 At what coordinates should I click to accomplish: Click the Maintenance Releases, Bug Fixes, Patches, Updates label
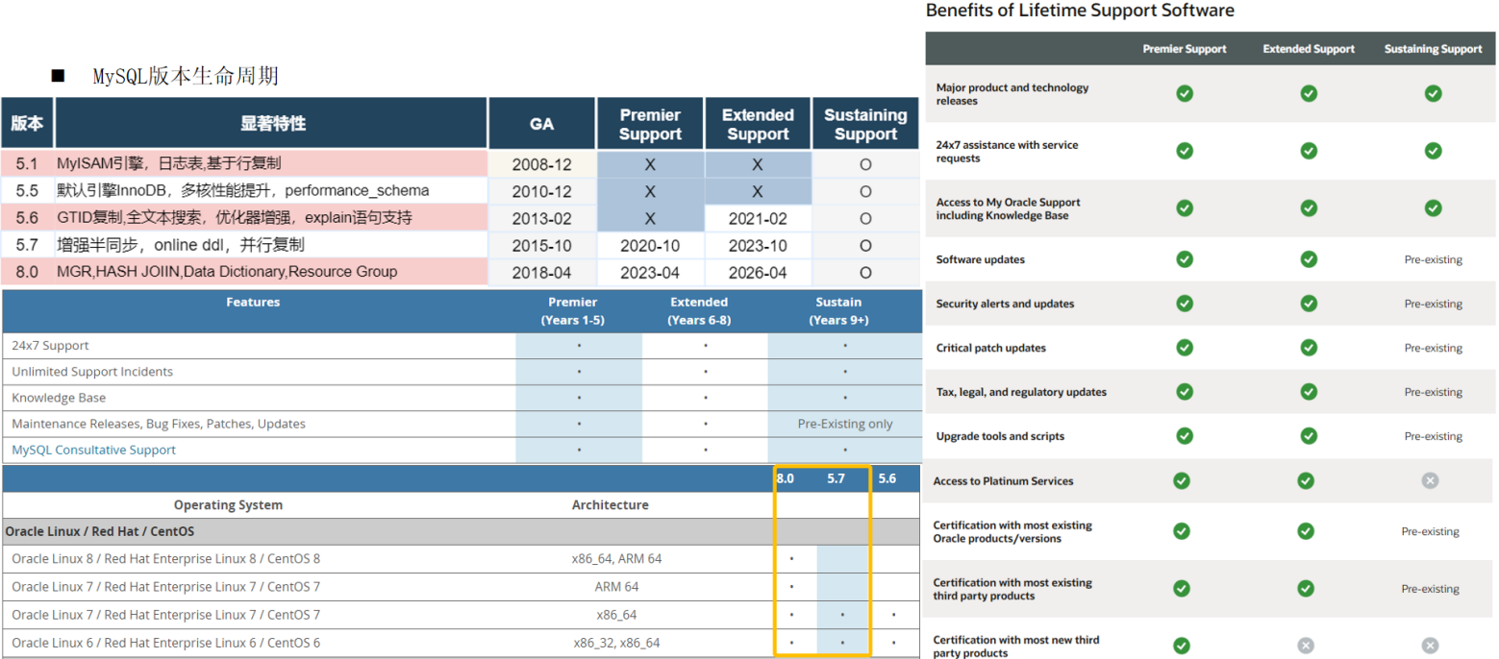159,424
